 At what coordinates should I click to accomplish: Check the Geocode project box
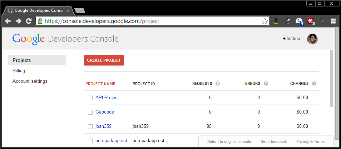click(x=90, y=112)
